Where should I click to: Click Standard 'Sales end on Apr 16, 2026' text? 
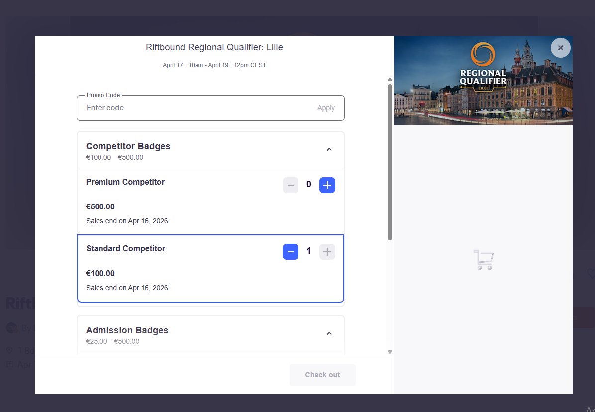[x=127, y=288]
